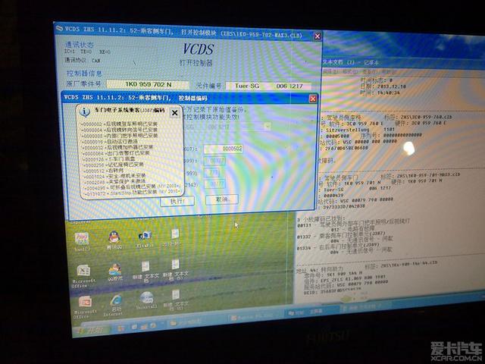Open the text document icon in bottom desktop row

176,295
